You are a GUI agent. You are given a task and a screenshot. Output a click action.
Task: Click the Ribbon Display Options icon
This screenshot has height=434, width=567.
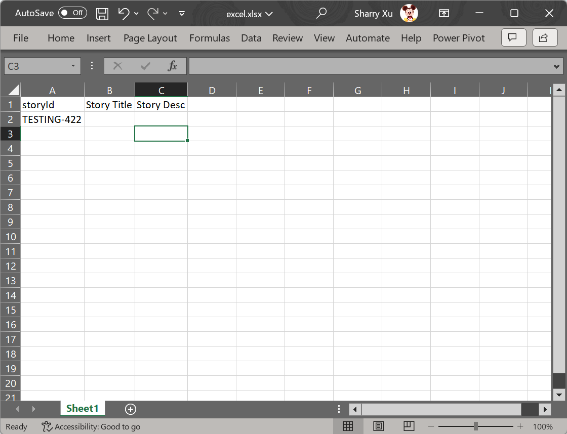pos(443,13)
